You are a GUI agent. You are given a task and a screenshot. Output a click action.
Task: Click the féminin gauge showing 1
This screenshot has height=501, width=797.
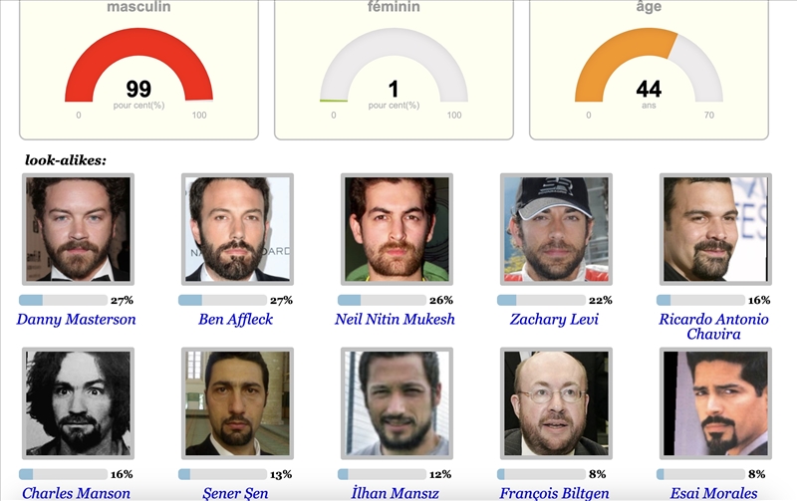[394, 70]
